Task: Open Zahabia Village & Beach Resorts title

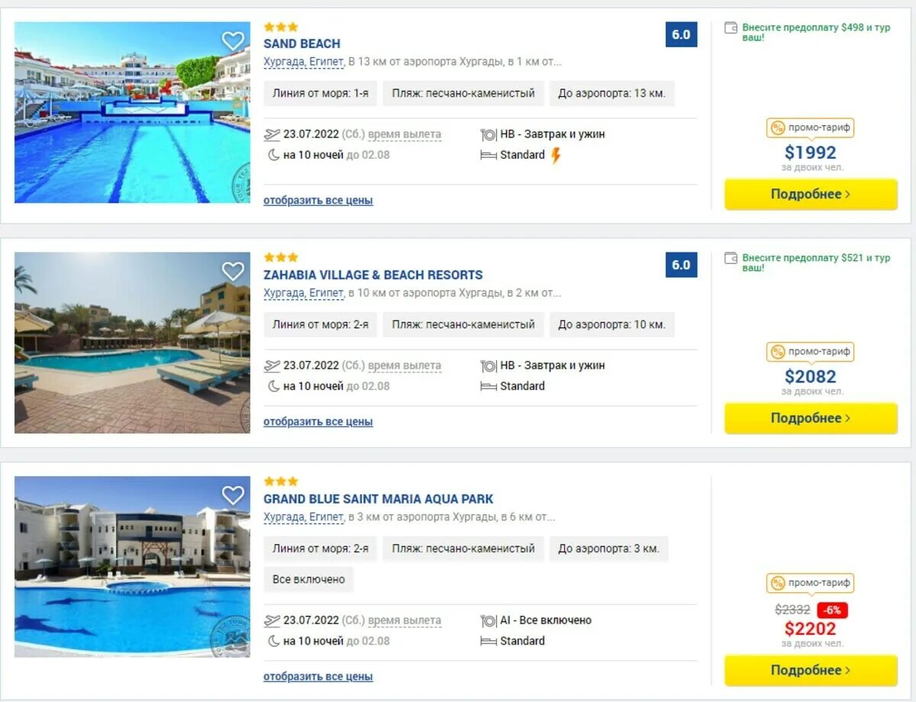Action: (373, 275)
